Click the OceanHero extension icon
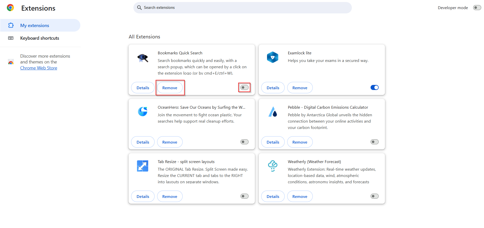This screenshot has width=484, height=228. pyautogui.click(x=143, y=111)
